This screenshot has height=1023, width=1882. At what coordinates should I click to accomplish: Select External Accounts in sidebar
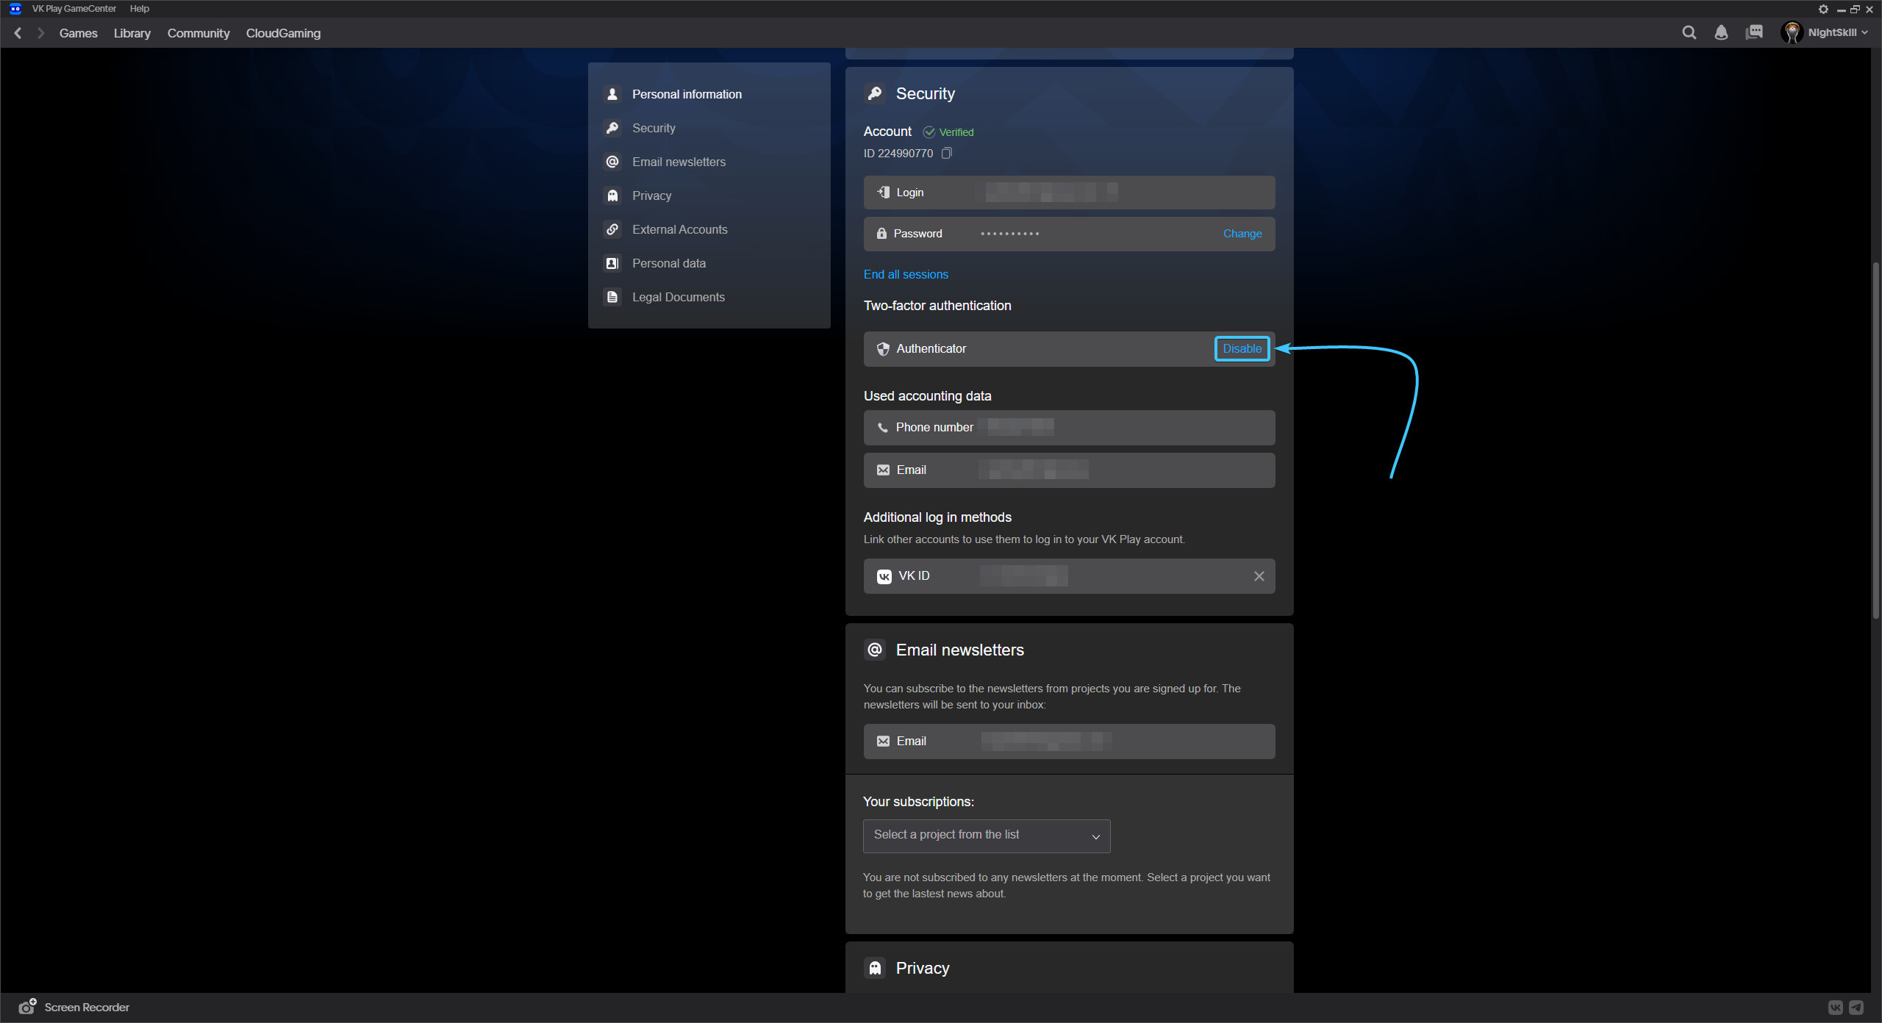pyautogui.click(x=679, y=229)
